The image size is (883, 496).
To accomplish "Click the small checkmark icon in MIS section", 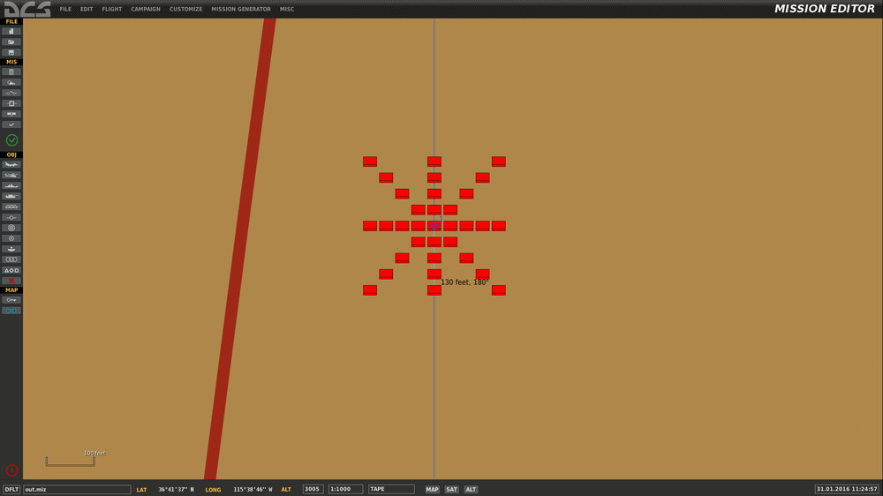I will [x=11, y=124].
